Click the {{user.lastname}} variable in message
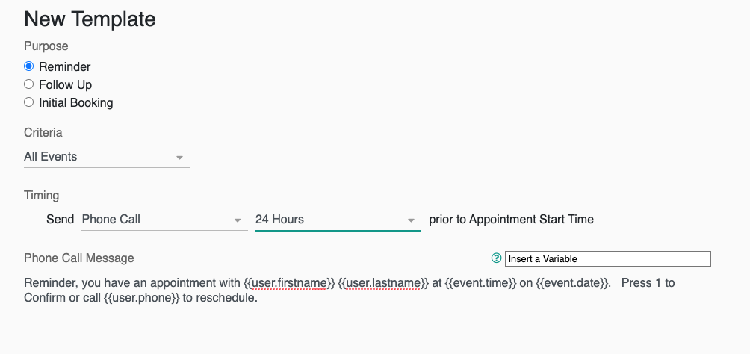Screen dimensions: 750x354 pos(383,283)
